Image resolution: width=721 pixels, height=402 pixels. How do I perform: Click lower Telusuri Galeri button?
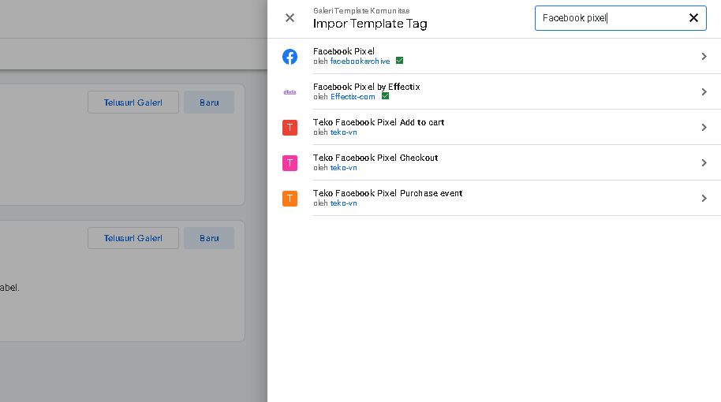133,238
